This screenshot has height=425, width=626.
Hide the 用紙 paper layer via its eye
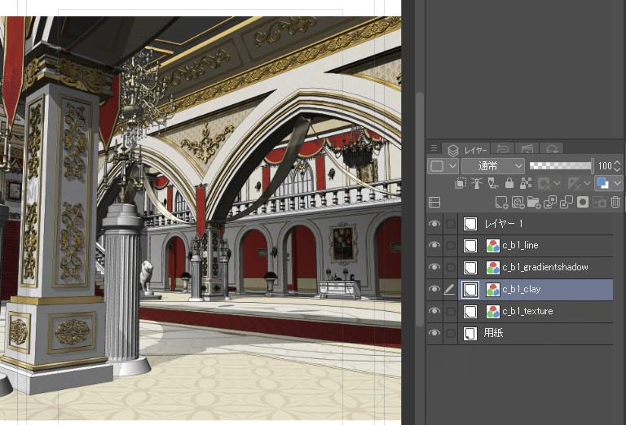(x=434, y=332)
